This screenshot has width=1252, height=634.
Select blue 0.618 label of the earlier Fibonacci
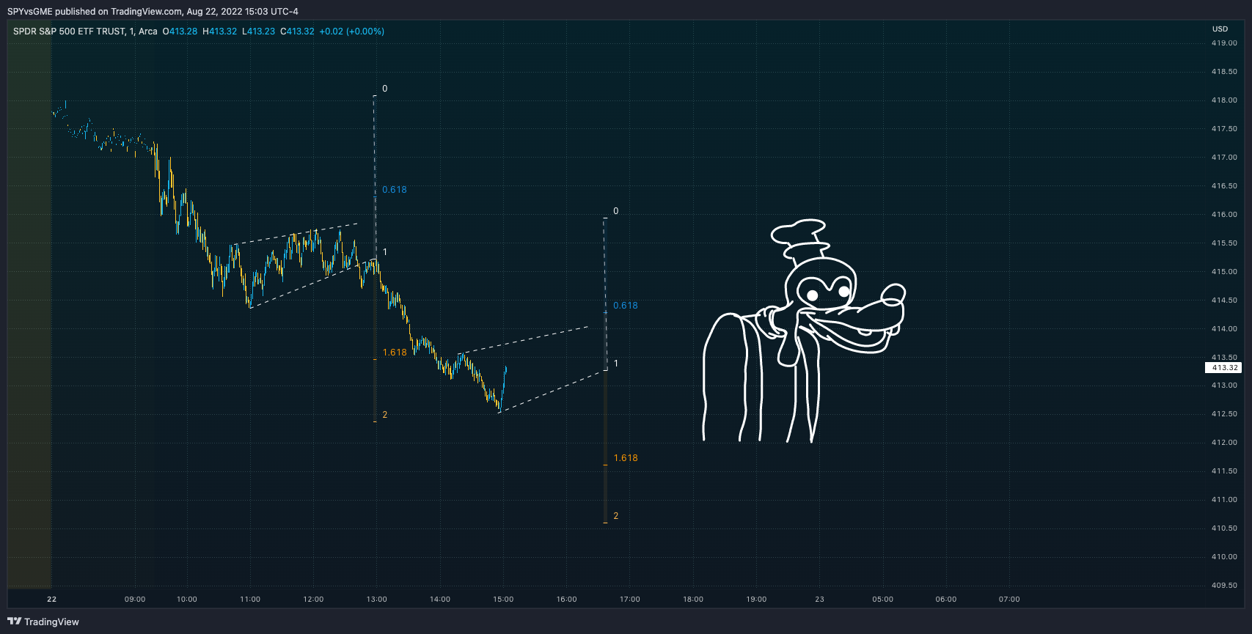tap(395, 190)
